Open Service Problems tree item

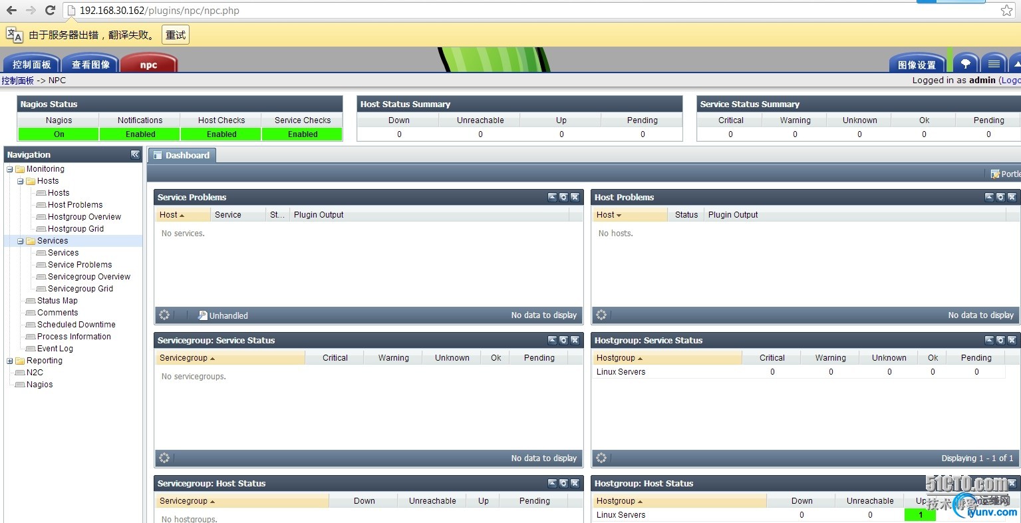(x=80, y=265)
